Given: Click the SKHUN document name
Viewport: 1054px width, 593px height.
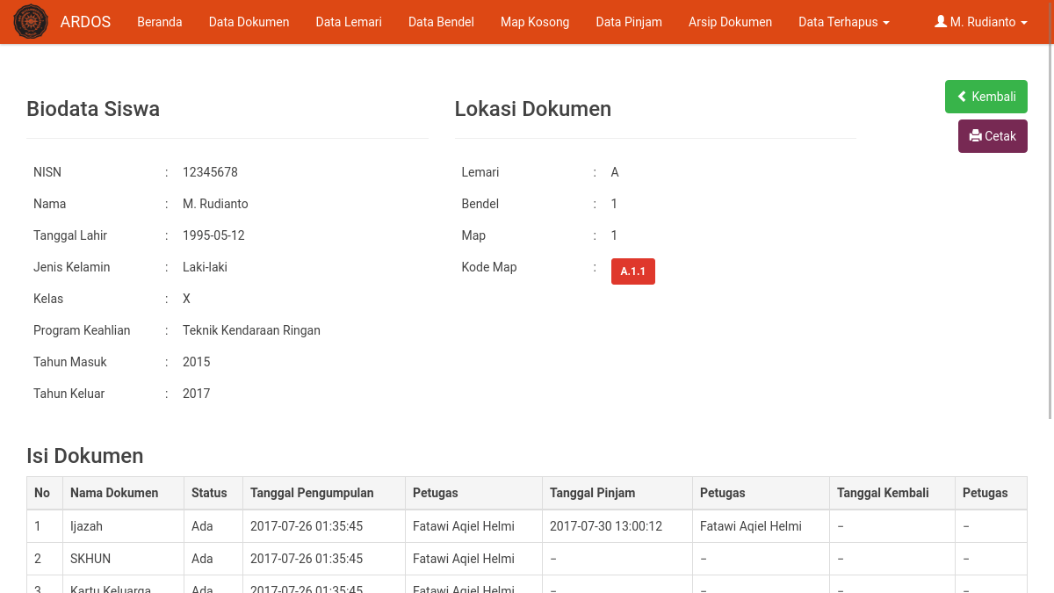Looking at the screenshot, I should (90, 559).
